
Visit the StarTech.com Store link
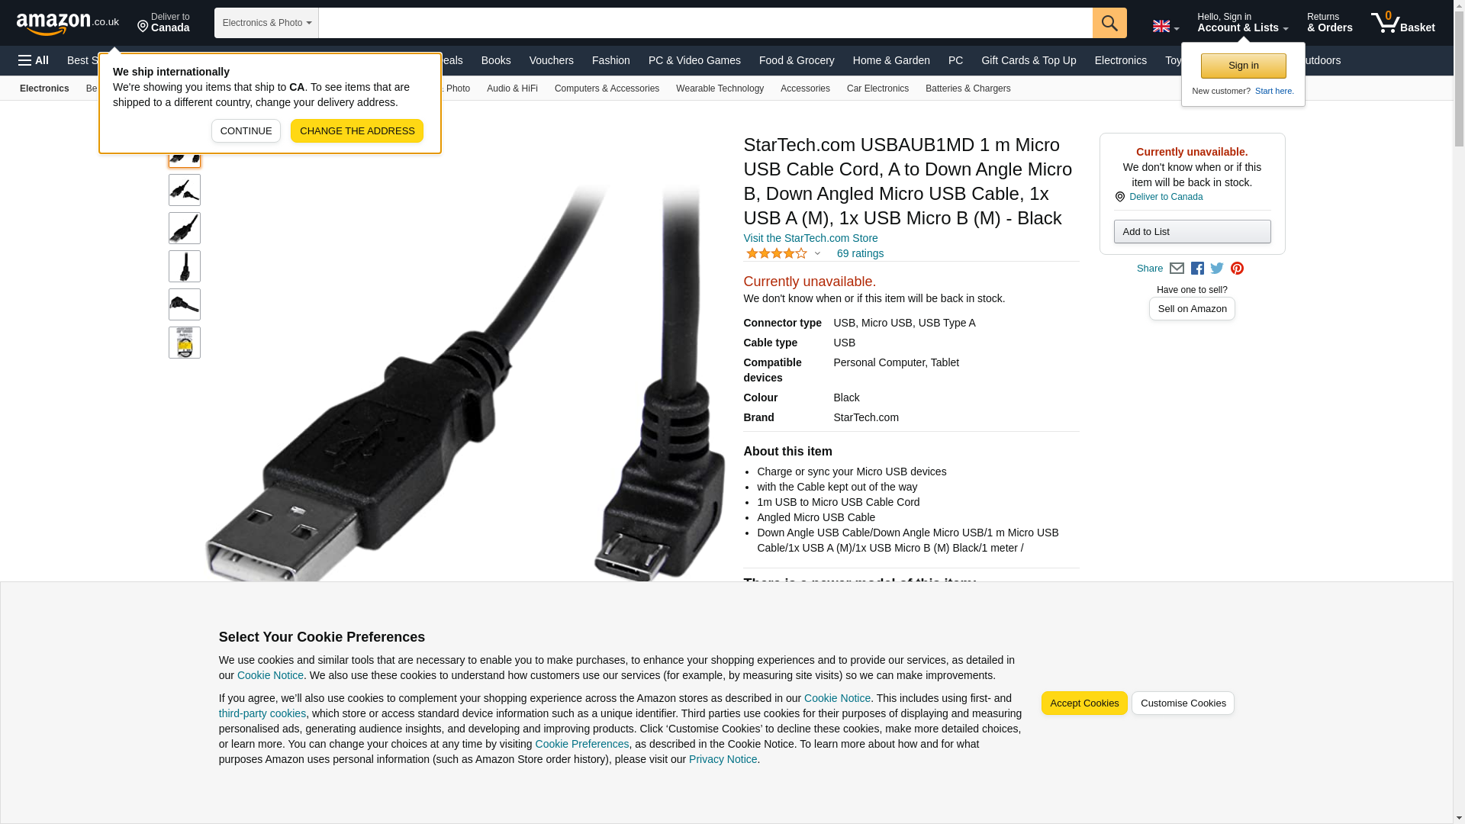pyautogui.click(x=810, y=238)
